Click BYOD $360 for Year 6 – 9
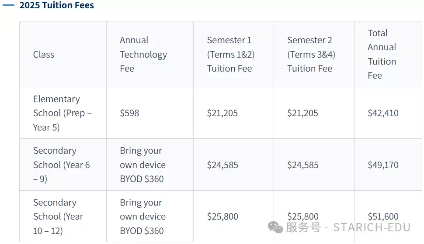Screen dimensions: 424x244 click(142, 179)
